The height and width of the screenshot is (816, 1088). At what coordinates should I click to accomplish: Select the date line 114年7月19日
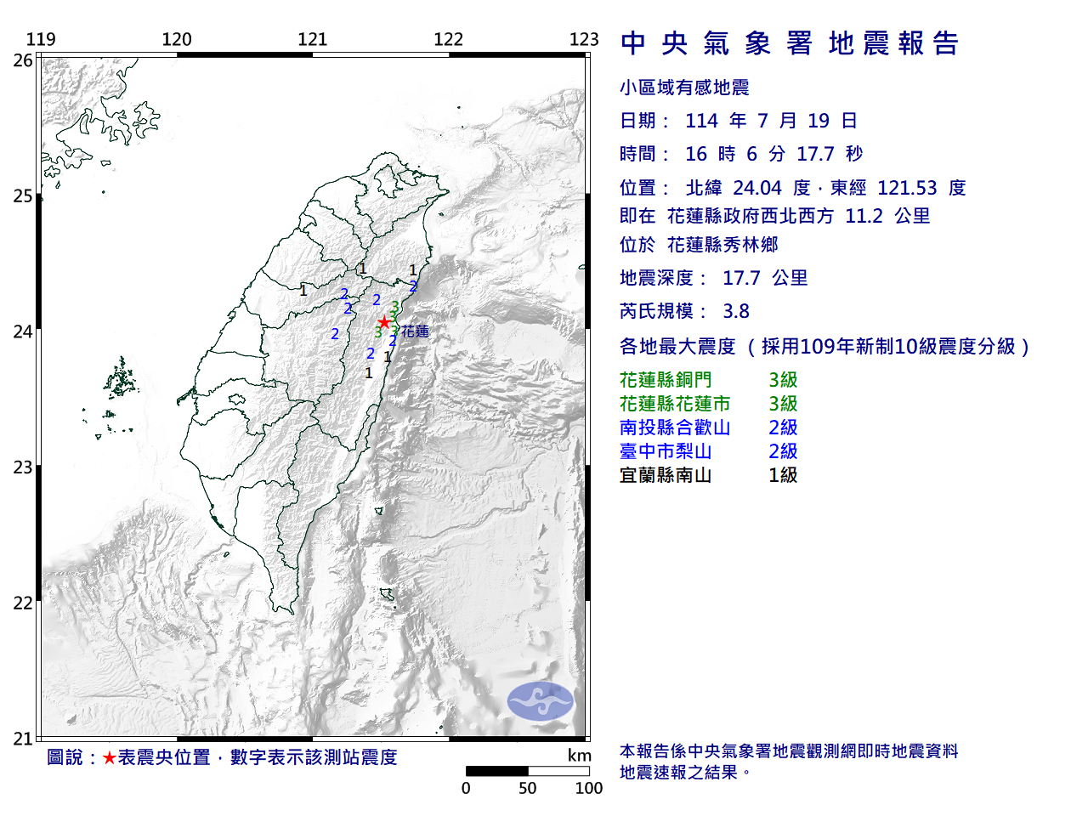739,121
